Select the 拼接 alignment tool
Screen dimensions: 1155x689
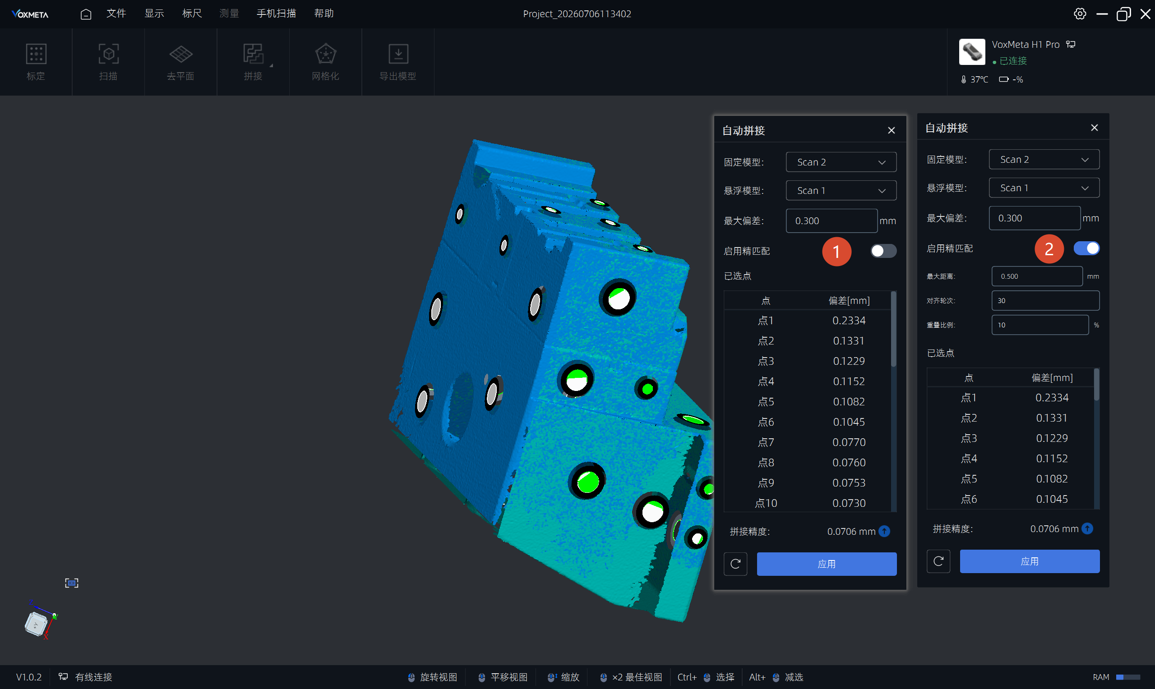(x=253, y=62)
